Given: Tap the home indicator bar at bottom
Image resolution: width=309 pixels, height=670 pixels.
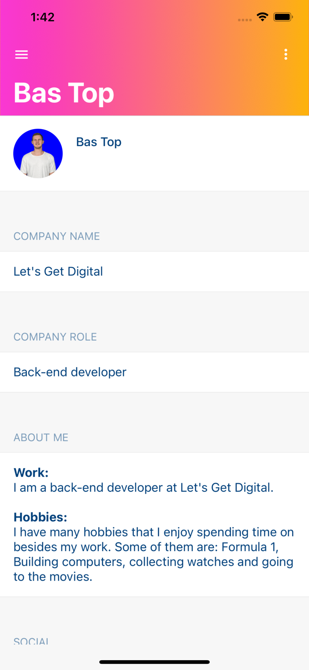Looking at the screenshot, I should tap(154, 662).
